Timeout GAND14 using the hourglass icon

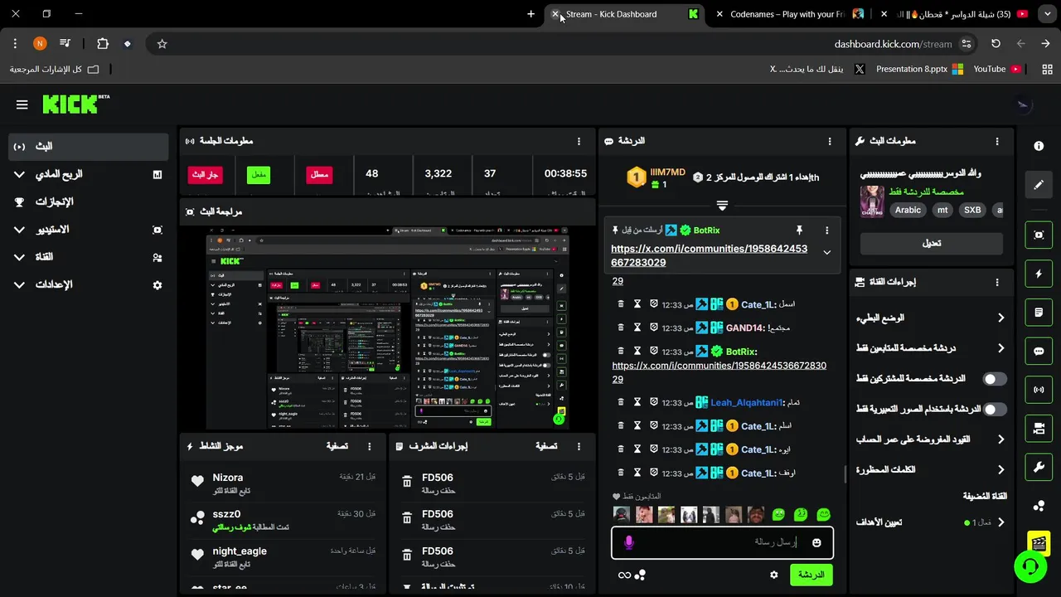point(637,328)
